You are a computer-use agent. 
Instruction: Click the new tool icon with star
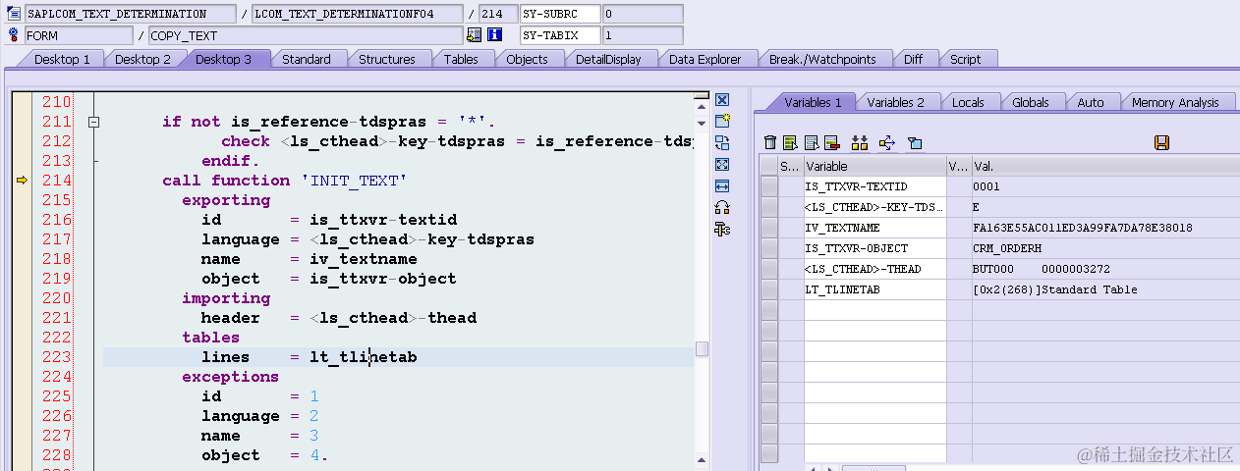tap(722, 122)
